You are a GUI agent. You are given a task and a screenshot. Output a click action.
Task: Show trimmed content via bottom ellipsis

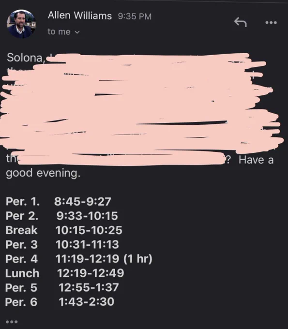pyautogui.click(x=12, y=322)
